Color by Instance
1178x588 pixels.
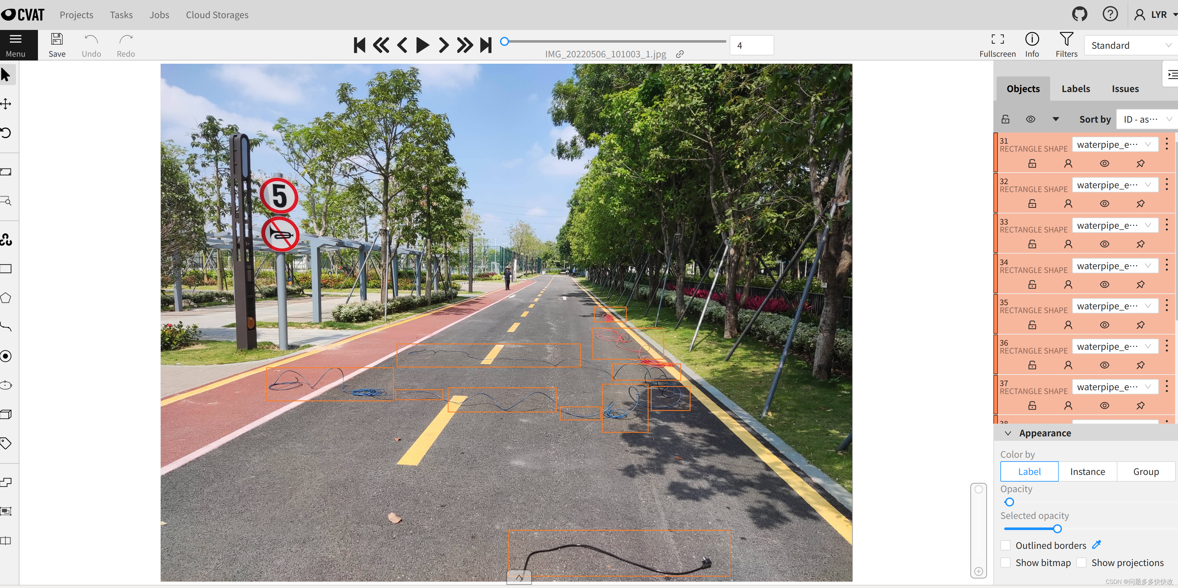click(1087, 471)
